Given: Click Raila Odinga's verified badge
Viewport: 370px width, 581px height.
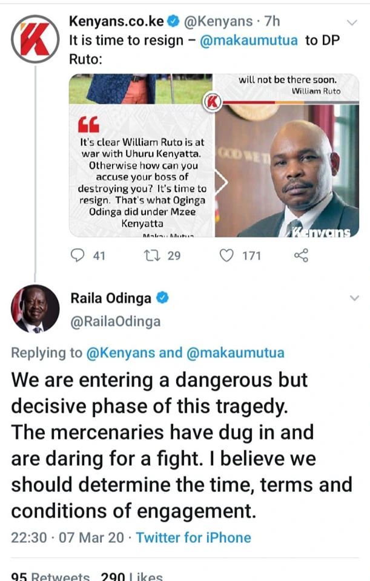Looking at the screenshot, I should tap(163, 298).
